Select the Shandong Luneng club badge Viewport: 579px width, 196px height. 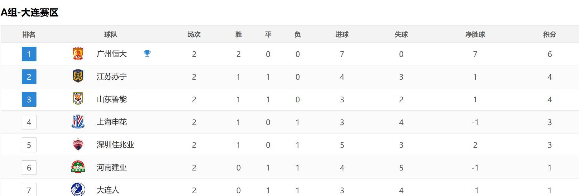pyautogui.click(x=78, y=99)
